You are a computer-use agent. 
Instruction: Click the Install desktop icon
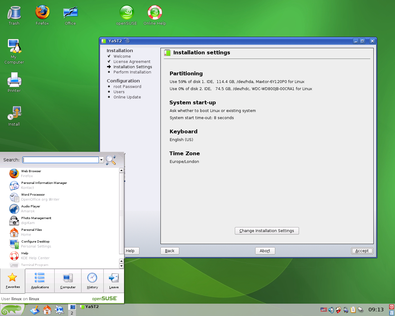click(14, 116)
